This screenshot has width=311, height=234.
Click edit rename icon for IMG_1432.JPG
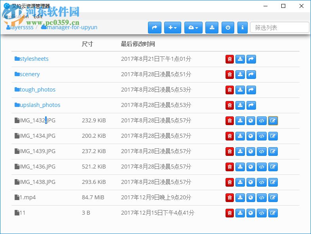pos(273,121)
